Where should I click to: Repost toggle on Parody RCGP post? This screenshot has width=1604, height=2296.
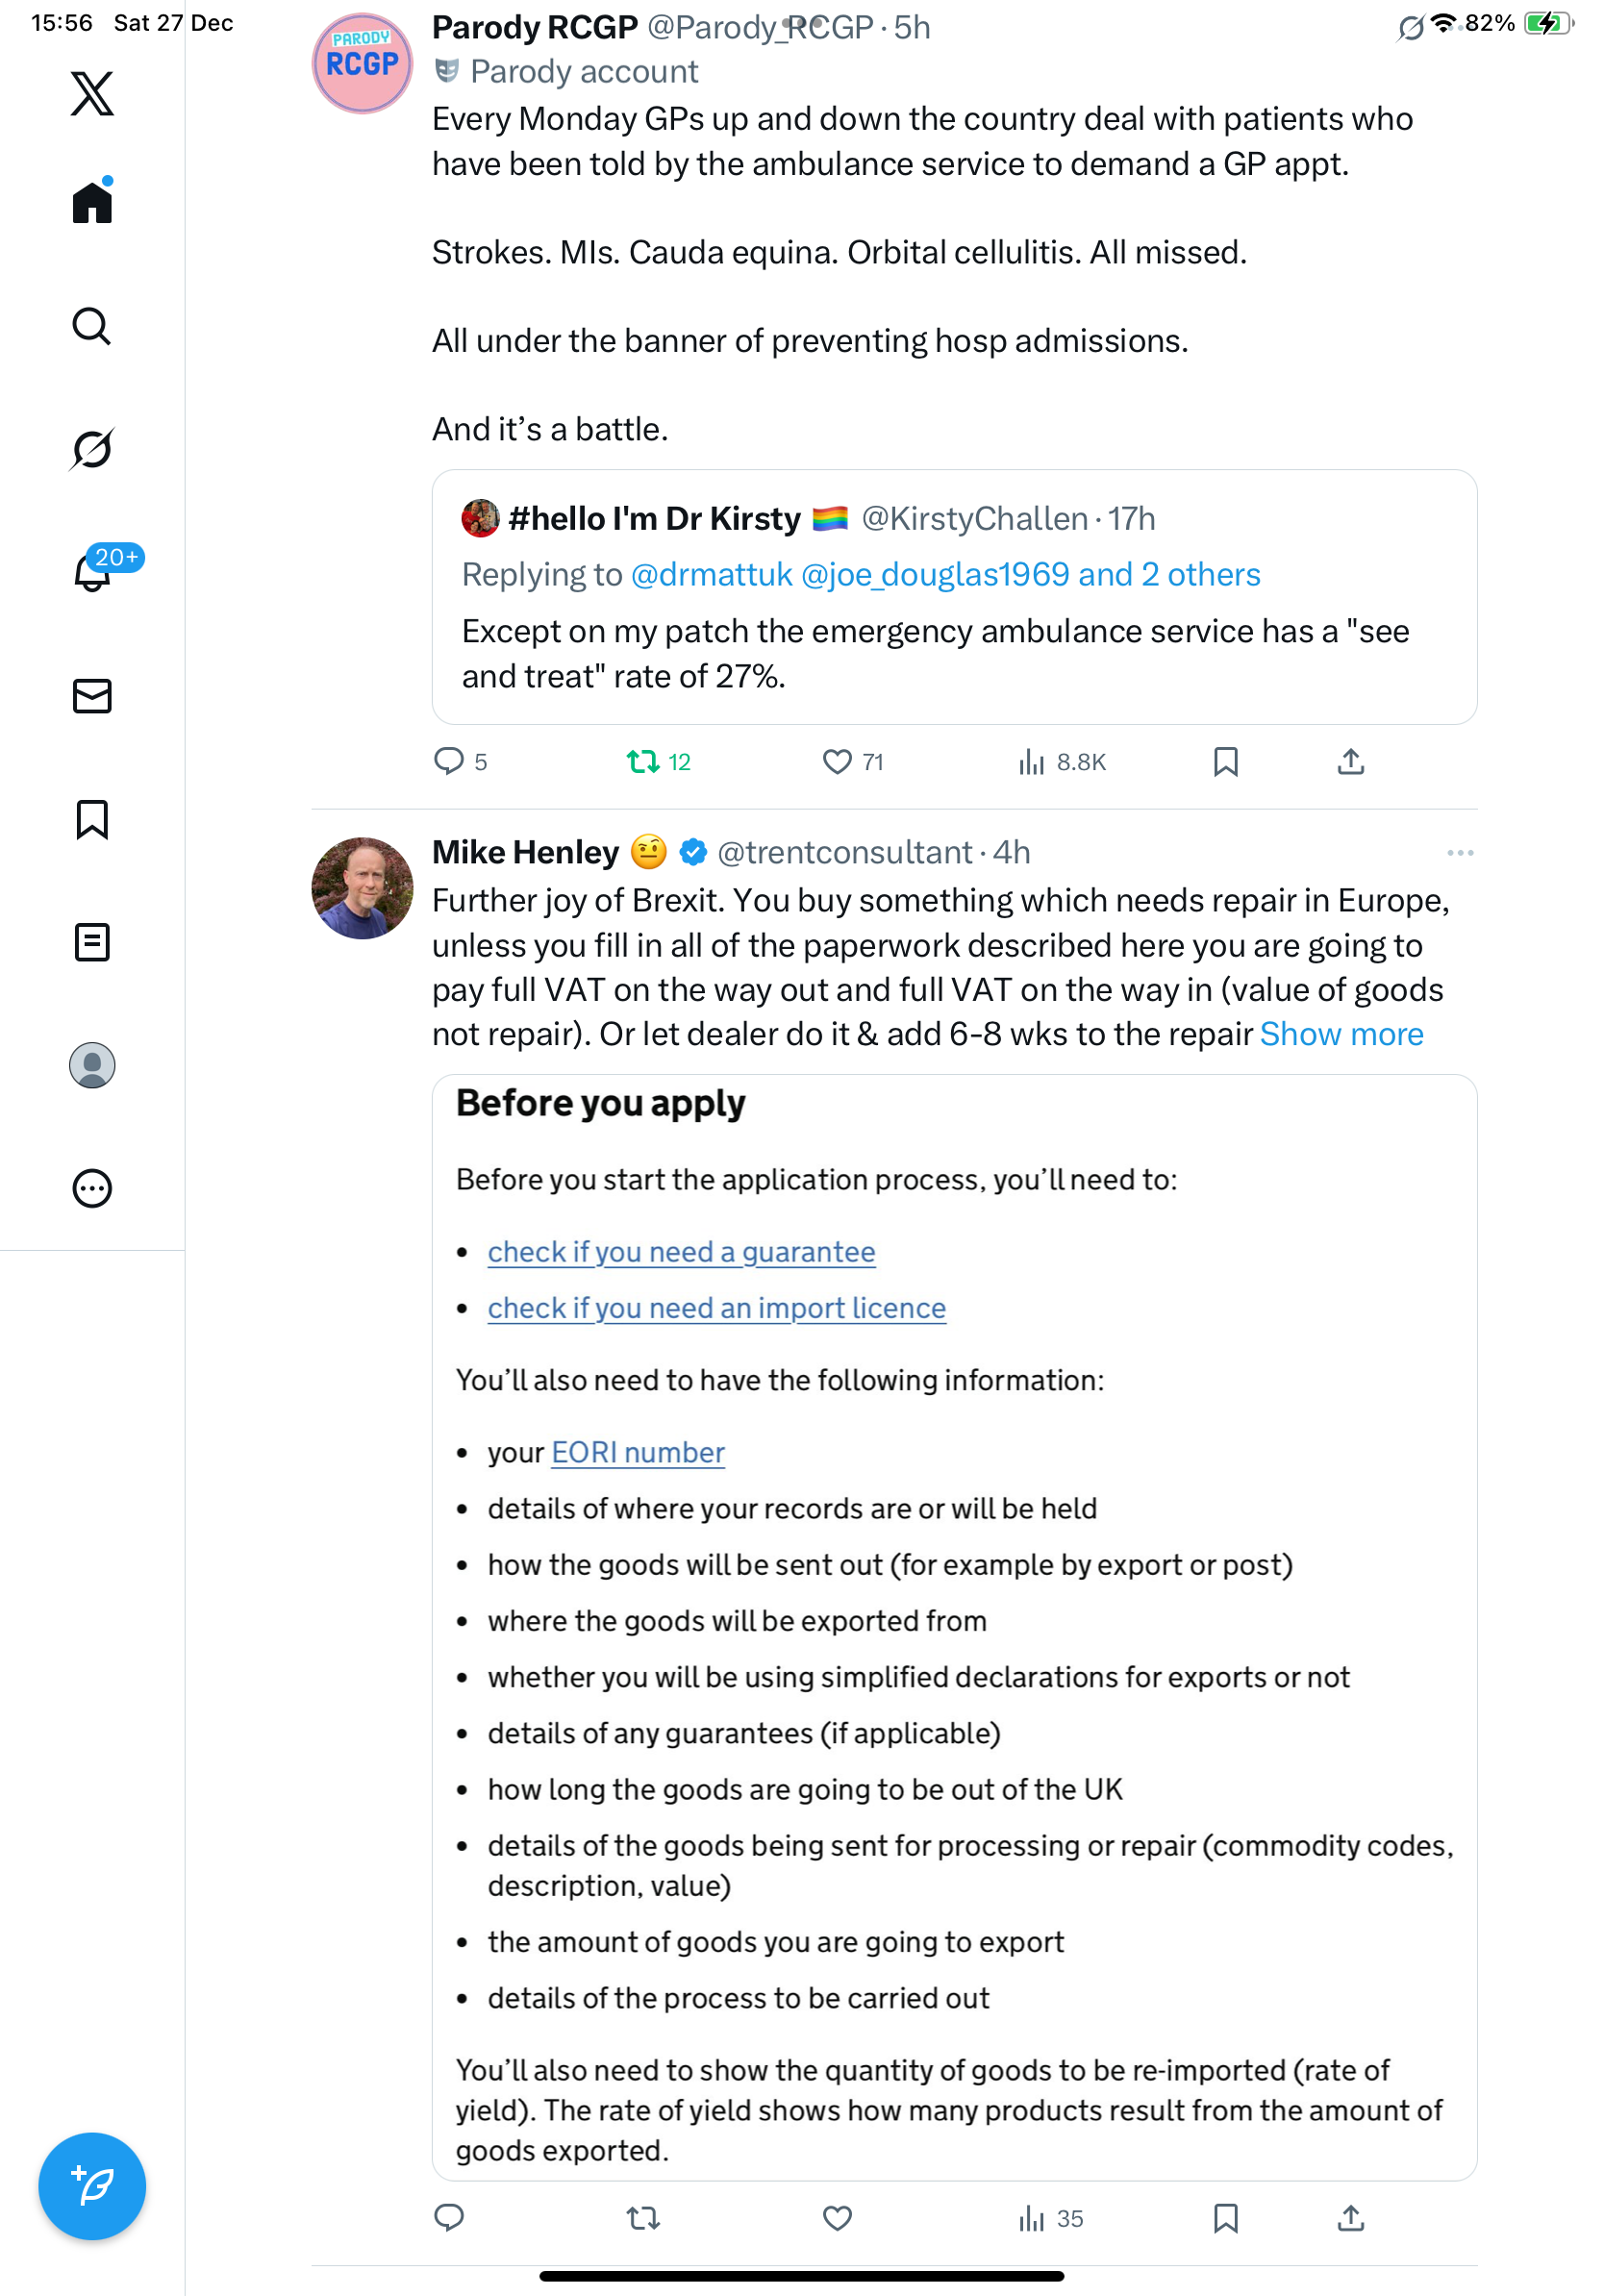tap(643, 762)
